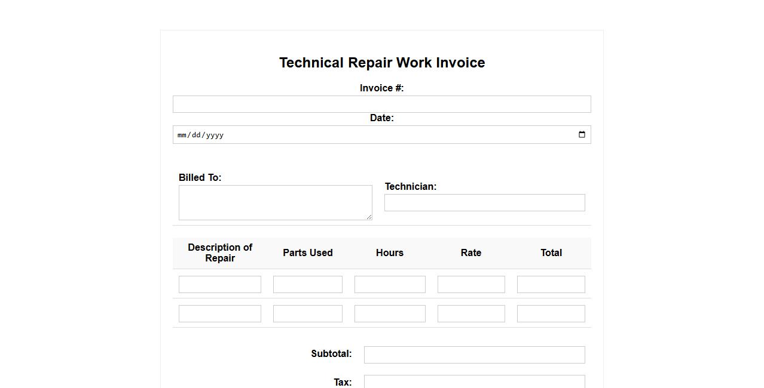Select the Technician input field
764x388 pixels.
coord(484,203)
